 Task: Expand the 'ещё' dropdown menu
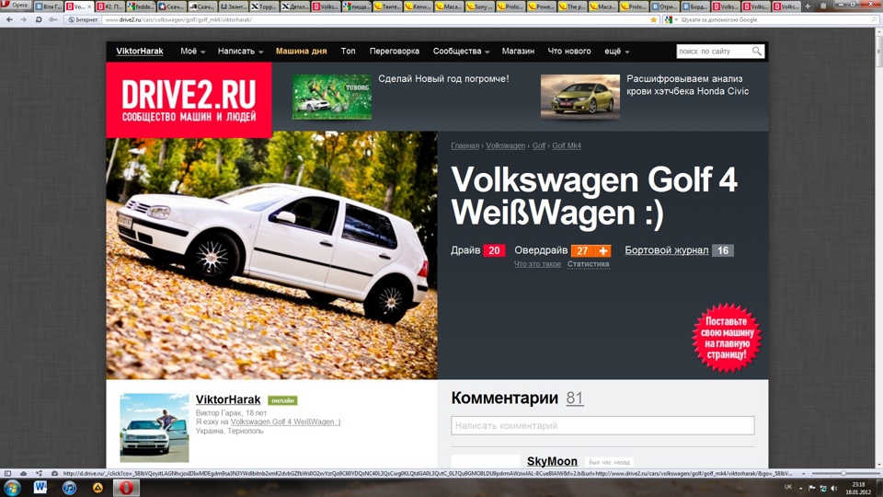[616, 52]
